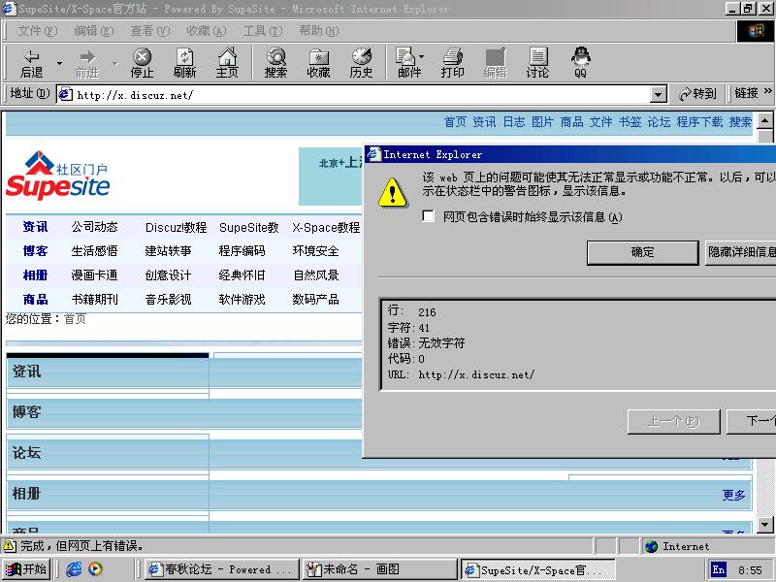Print the page with 打印 button
This screenshot has width=776, height=582.
click(452, 63)
